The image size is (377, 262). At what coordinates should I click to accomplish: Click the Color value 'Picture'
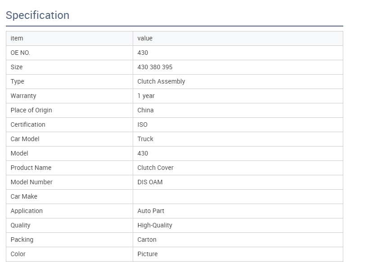pos(148,254)
